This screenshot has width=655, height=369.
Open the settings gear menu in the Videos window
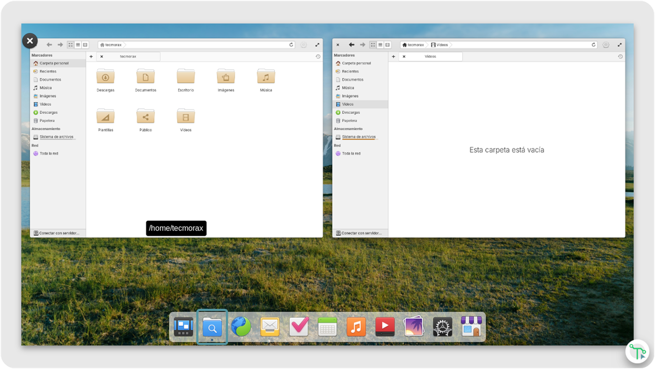606,45
